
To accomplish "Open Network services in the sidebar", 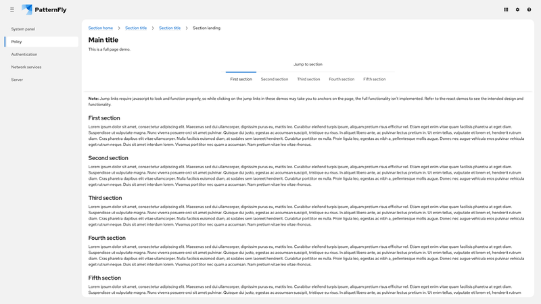I will click(x=41, y=67).
